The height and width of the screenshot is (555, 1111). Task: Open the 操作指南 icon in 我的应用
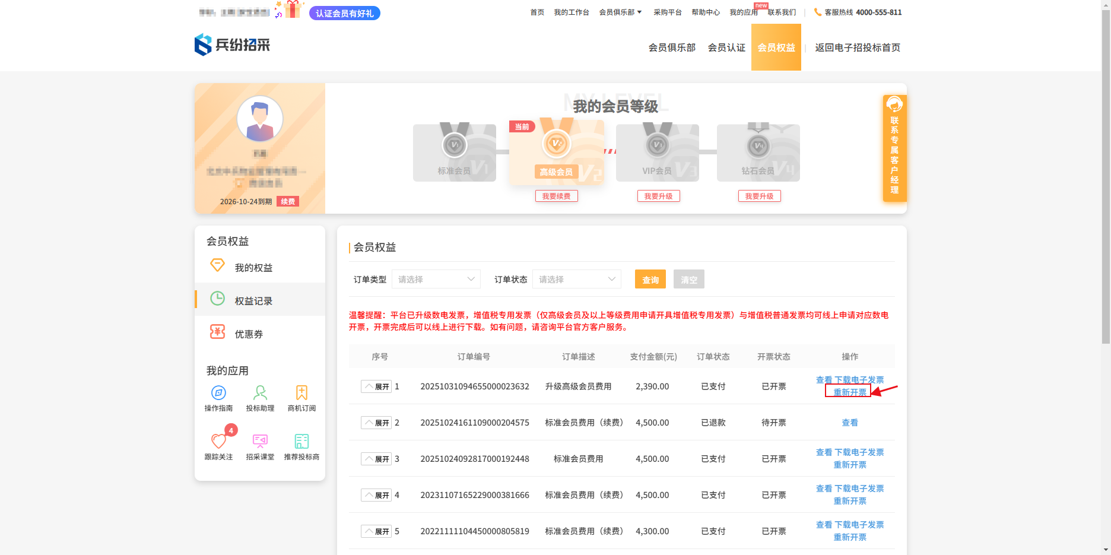(x=218, y=393)
